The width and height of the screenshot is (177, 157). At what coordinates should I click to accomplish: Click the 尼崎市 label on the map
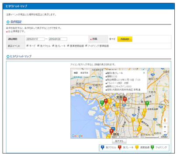tap(97, 85)
